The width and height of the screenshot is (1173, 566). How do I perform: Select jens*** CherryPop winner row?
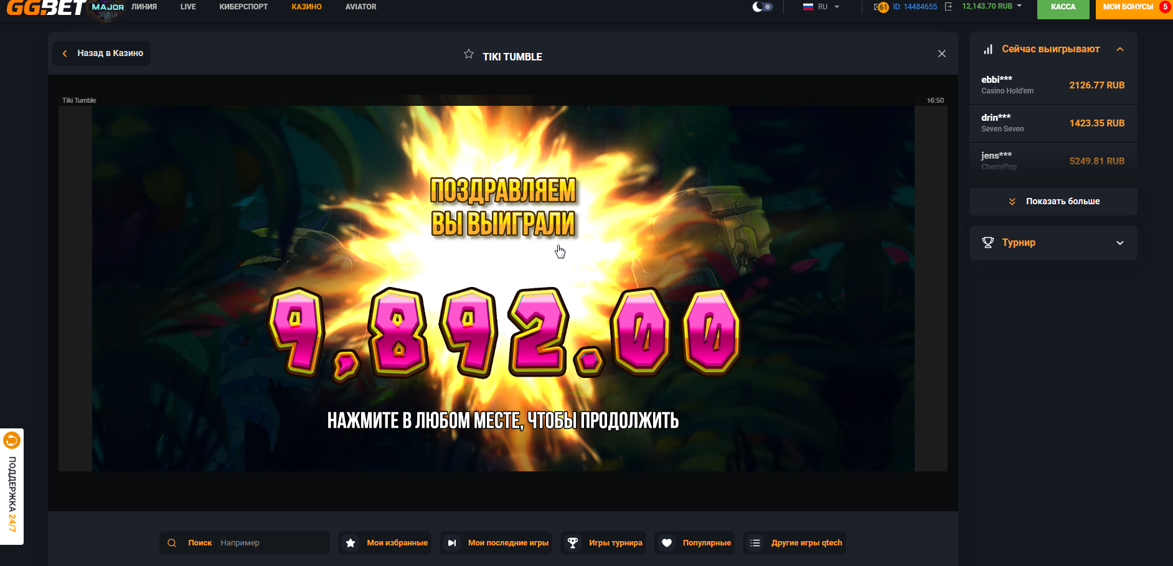(1053, 161)
